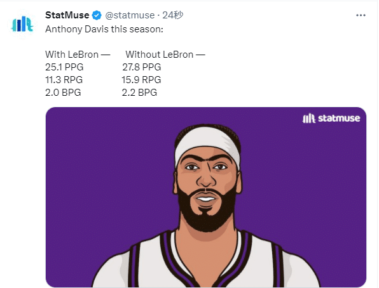Open the @statmuse handle link
The image size is (379, 288).
130,15
